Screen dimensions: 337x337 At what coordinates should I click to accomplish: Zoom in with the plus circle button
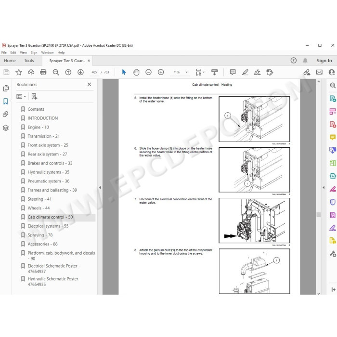pyautogui.click(x=161, y=72)
